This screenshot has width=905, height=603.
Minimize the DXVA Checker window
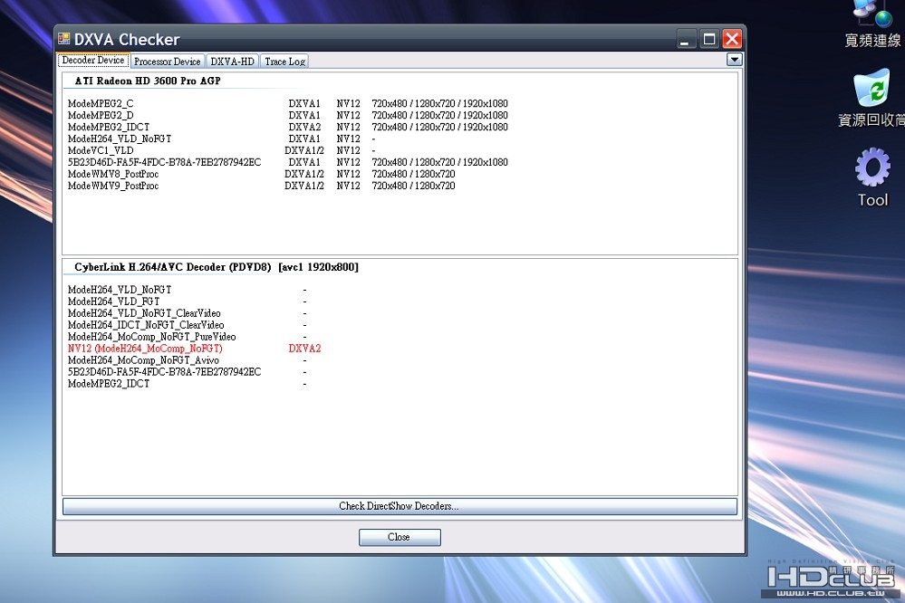[685, 39]
